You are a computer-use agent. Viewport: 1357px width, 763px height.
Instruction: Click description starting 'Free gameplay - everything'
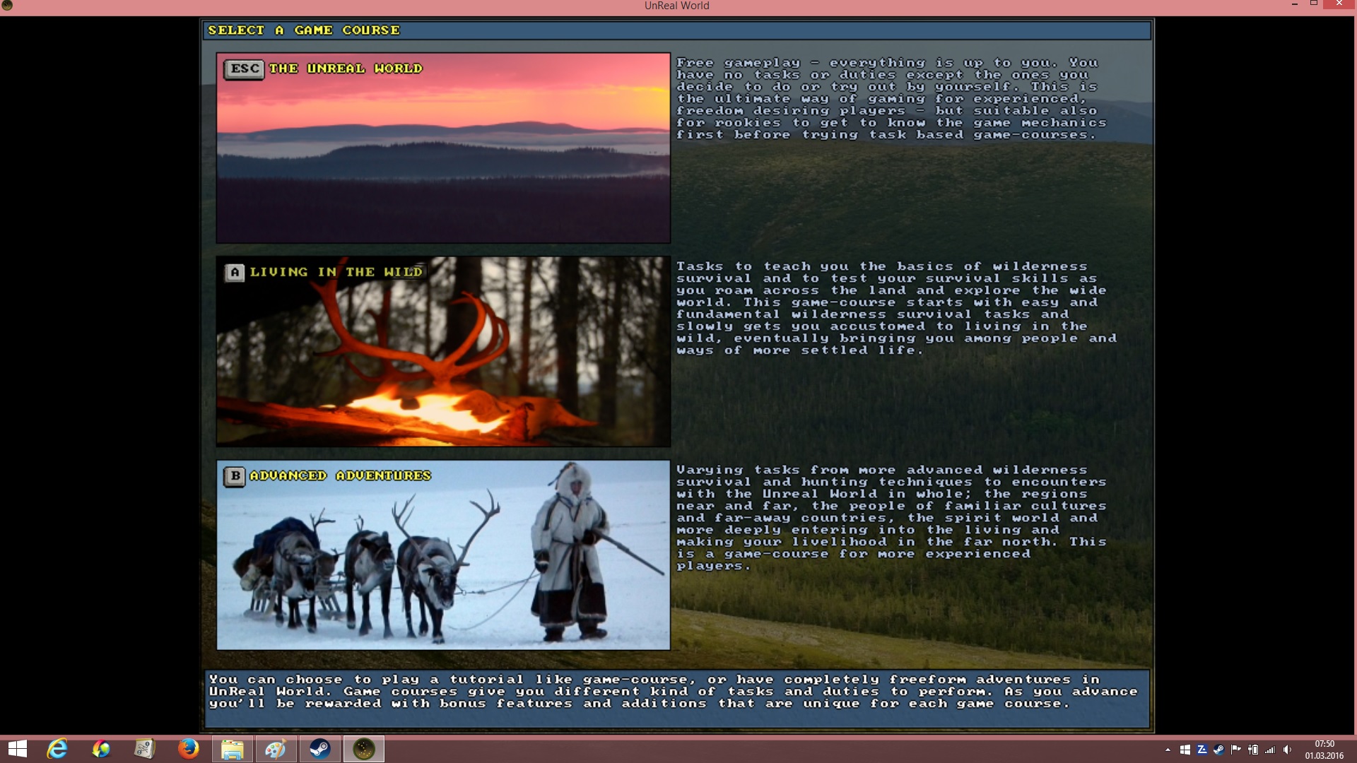[x=891, y=99]
